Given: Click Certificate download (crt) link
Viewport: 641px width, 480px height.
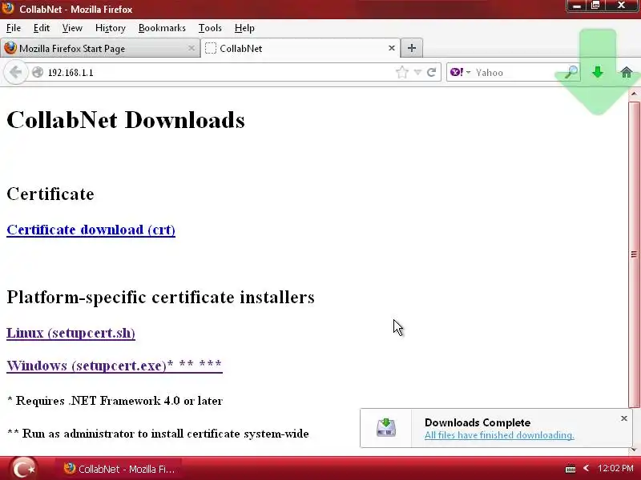Looking at the screenshot, I should (91, 230).
